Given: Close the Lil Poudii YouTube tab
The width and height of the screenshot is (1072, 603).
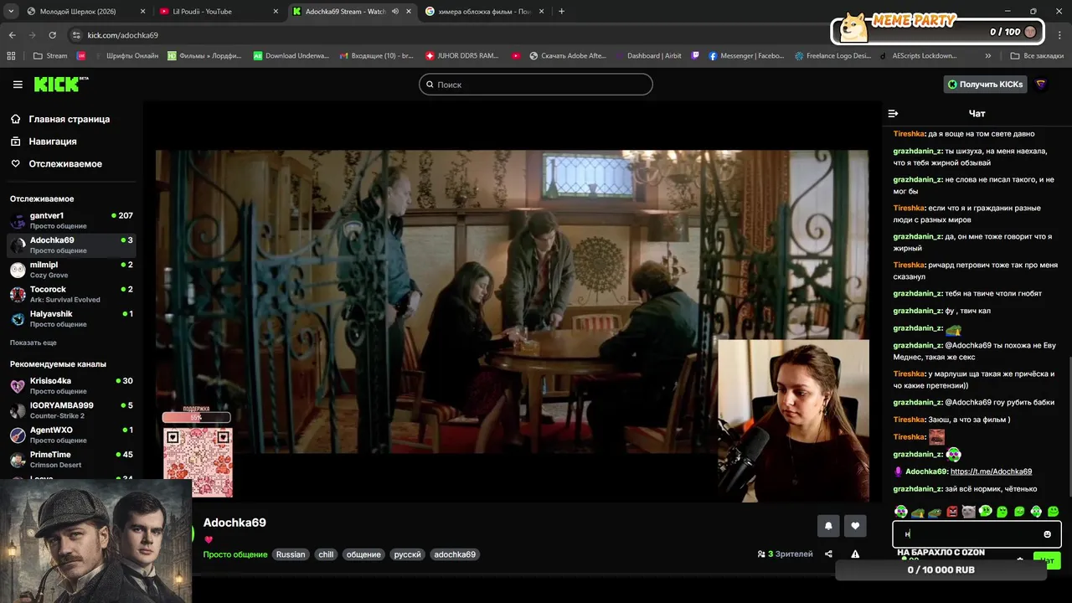Looking at the screenshot, I should 275,12.
